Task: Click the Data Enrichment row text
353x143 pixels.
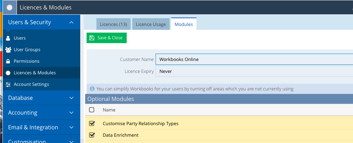Action: [121, 135]
